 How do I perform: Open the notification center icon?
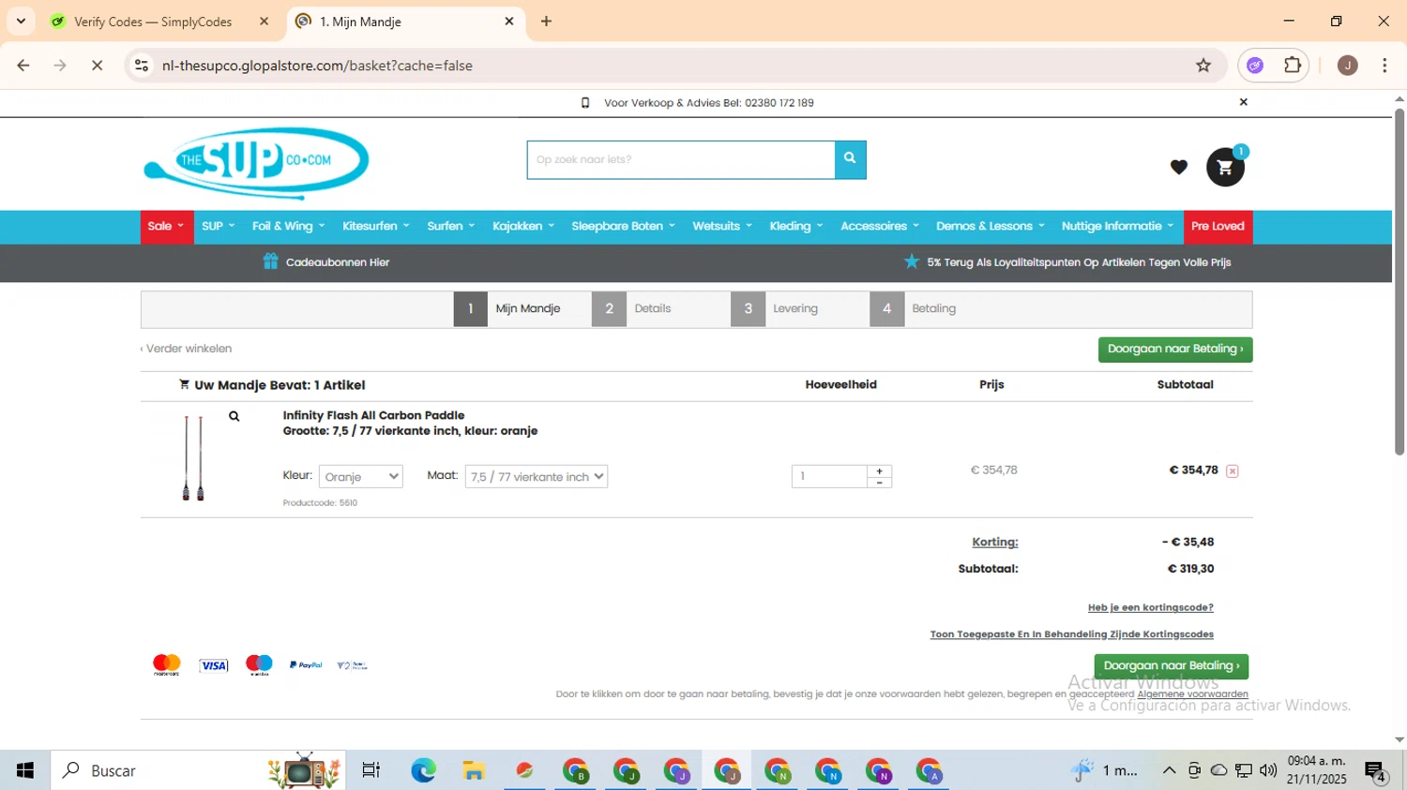click(x=1375, y=770)
